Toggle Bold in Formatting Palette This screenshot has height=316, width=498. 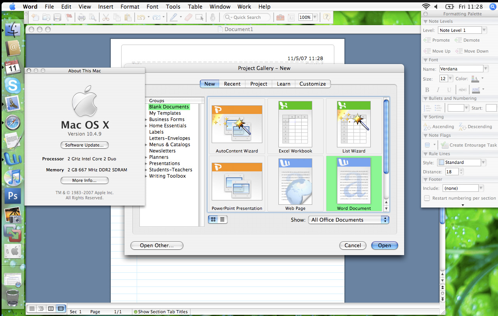click(427, 90)
